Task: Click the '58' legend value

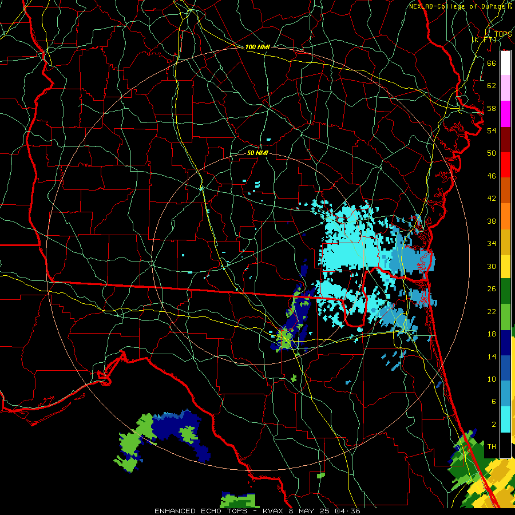Action: (x=492, y=108)
